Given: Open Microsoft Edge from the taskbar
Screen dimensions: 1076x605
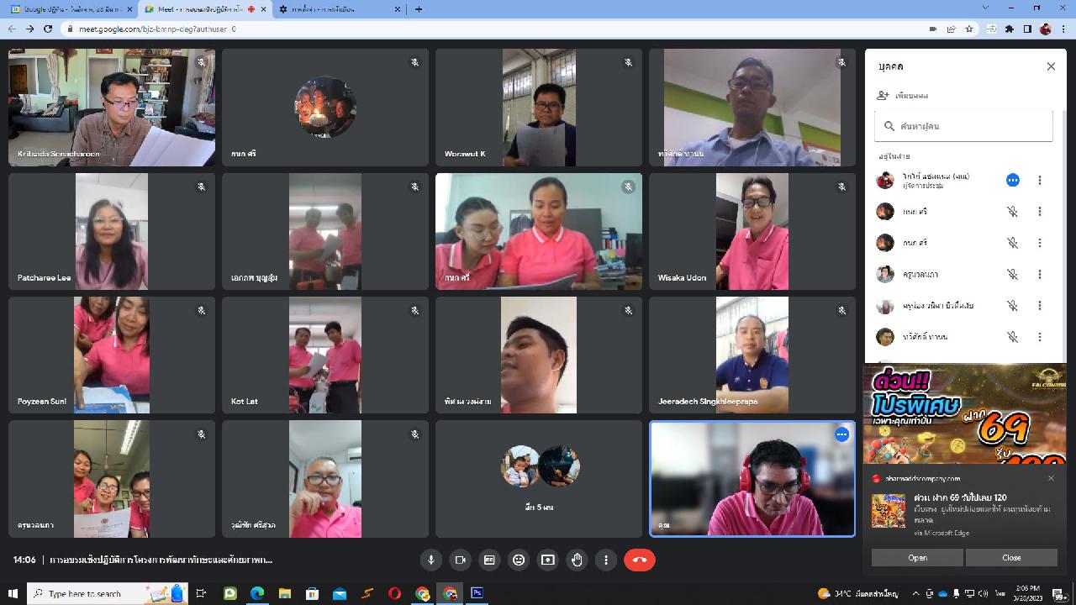Looking at the screenshot, I should point(257,594).
